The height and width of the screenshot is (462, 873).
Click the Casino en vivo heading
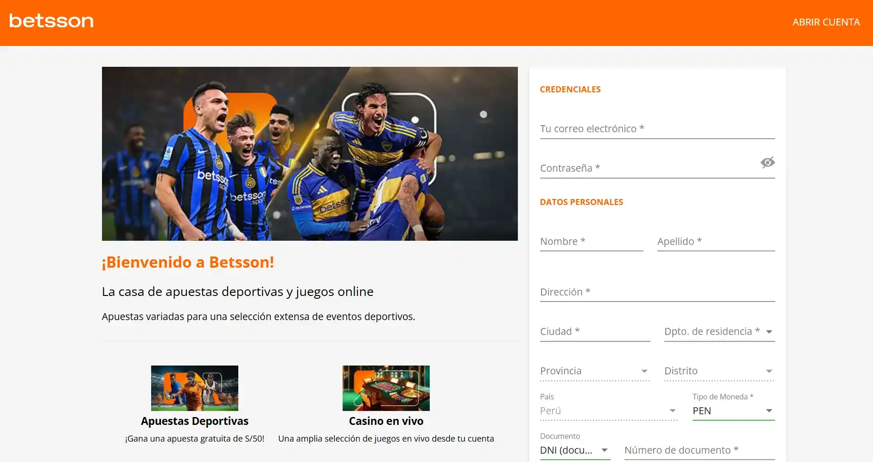tap(386, 421)
